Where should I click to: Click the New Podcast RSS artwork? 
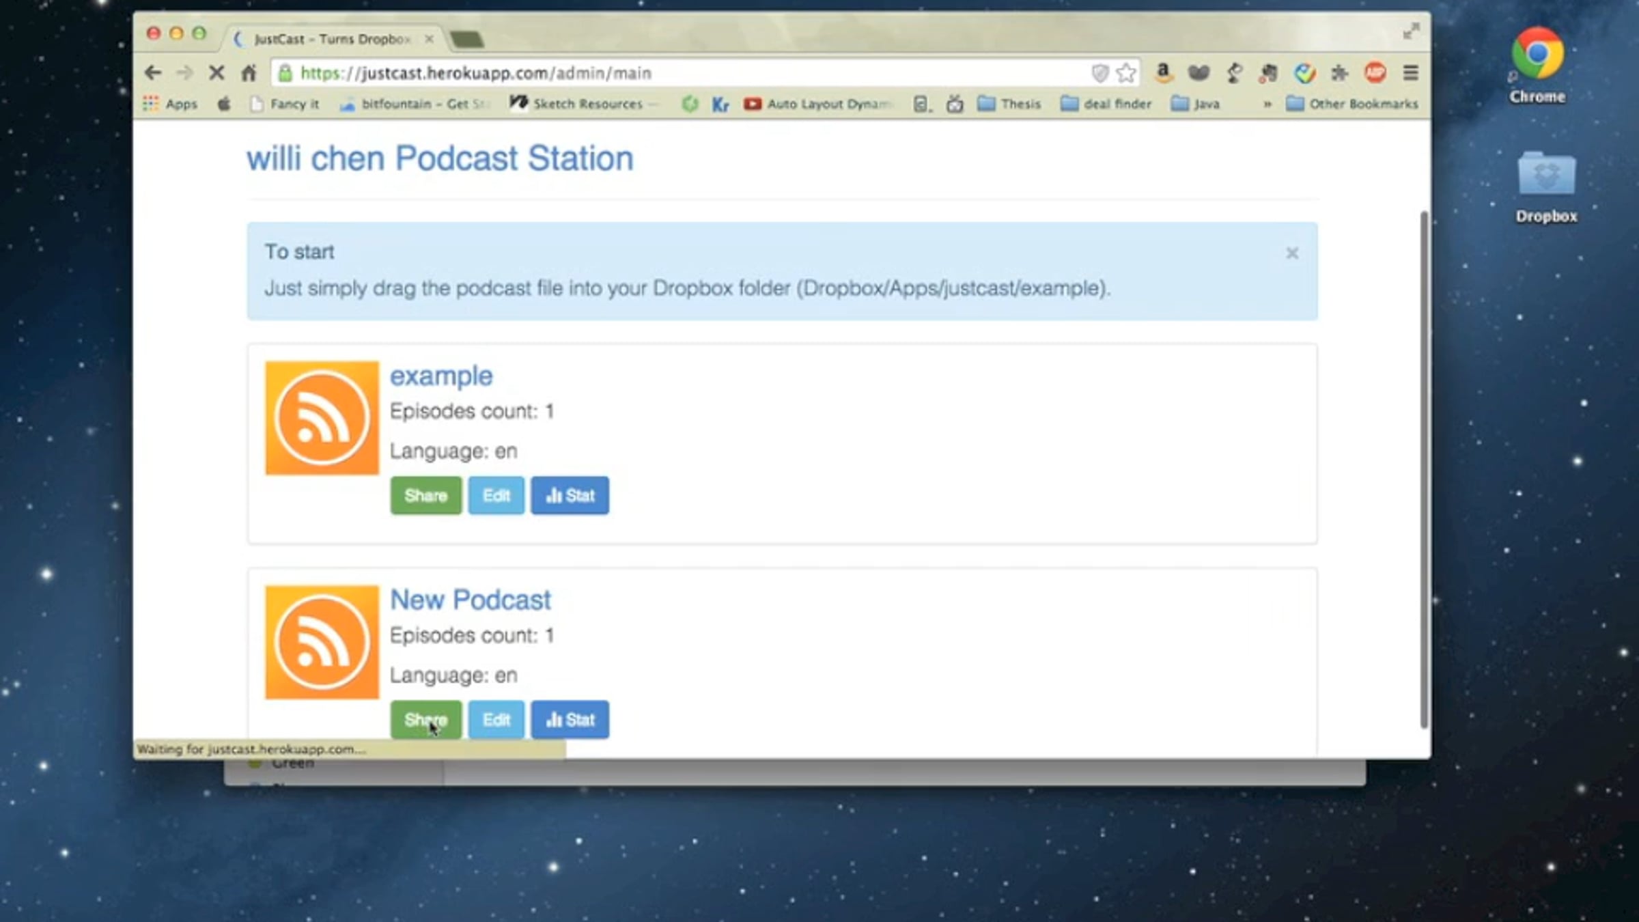[x=322, y=642]
